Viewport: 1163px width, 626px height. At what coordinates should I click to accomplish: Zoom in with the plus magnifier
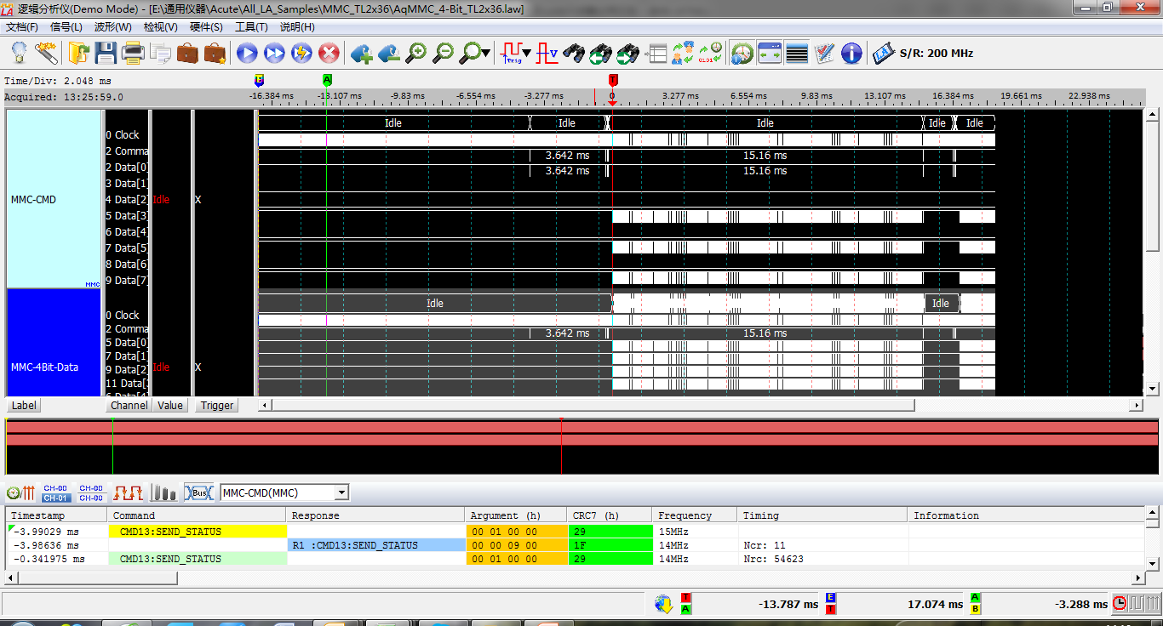pyautogui.click(x=415, y=54)
